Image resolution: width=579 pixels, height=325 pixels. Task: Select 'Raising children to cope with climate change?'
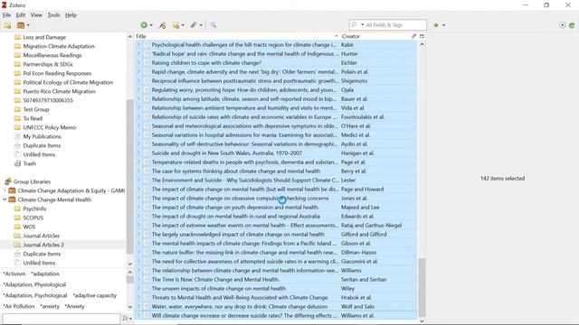(x=276, y=62)
